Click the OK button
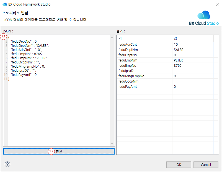The image size is (222, 172). point(179,165)
